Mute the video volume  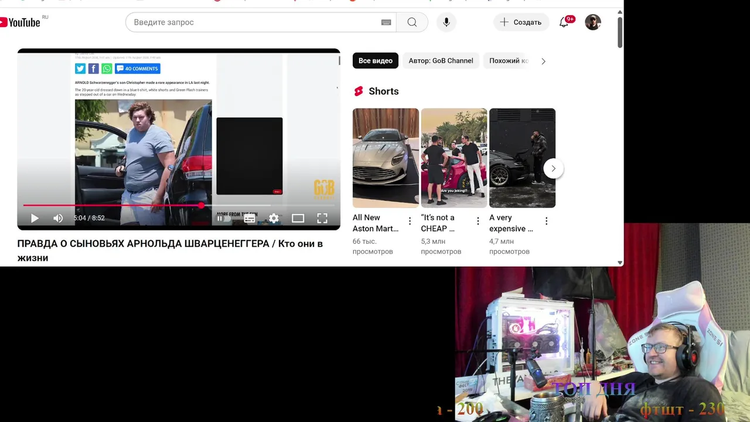(x=58, y=218)
